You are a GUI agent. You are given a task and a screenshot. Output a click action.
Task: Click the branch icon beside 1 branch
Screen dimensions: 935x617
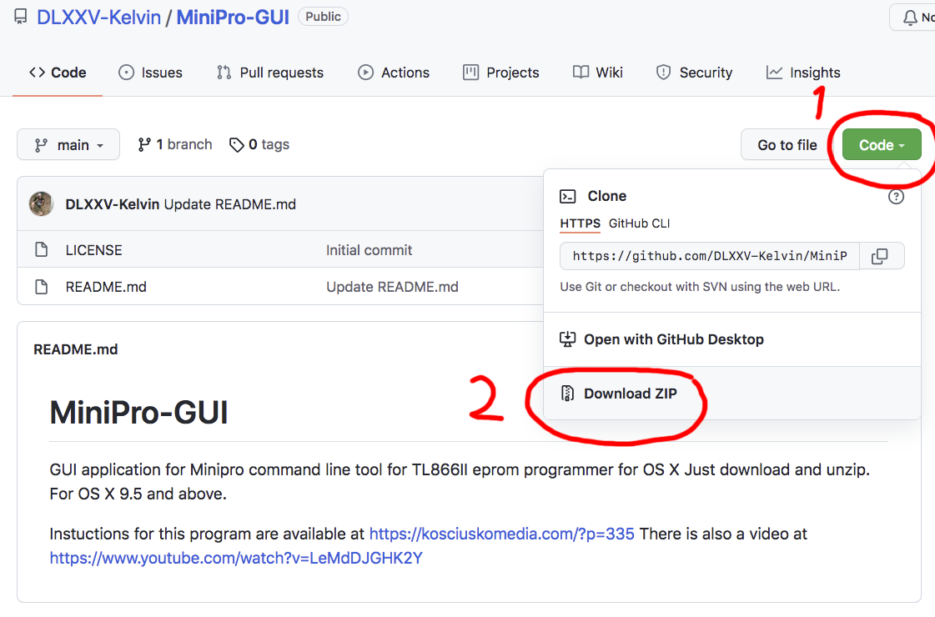144,145
